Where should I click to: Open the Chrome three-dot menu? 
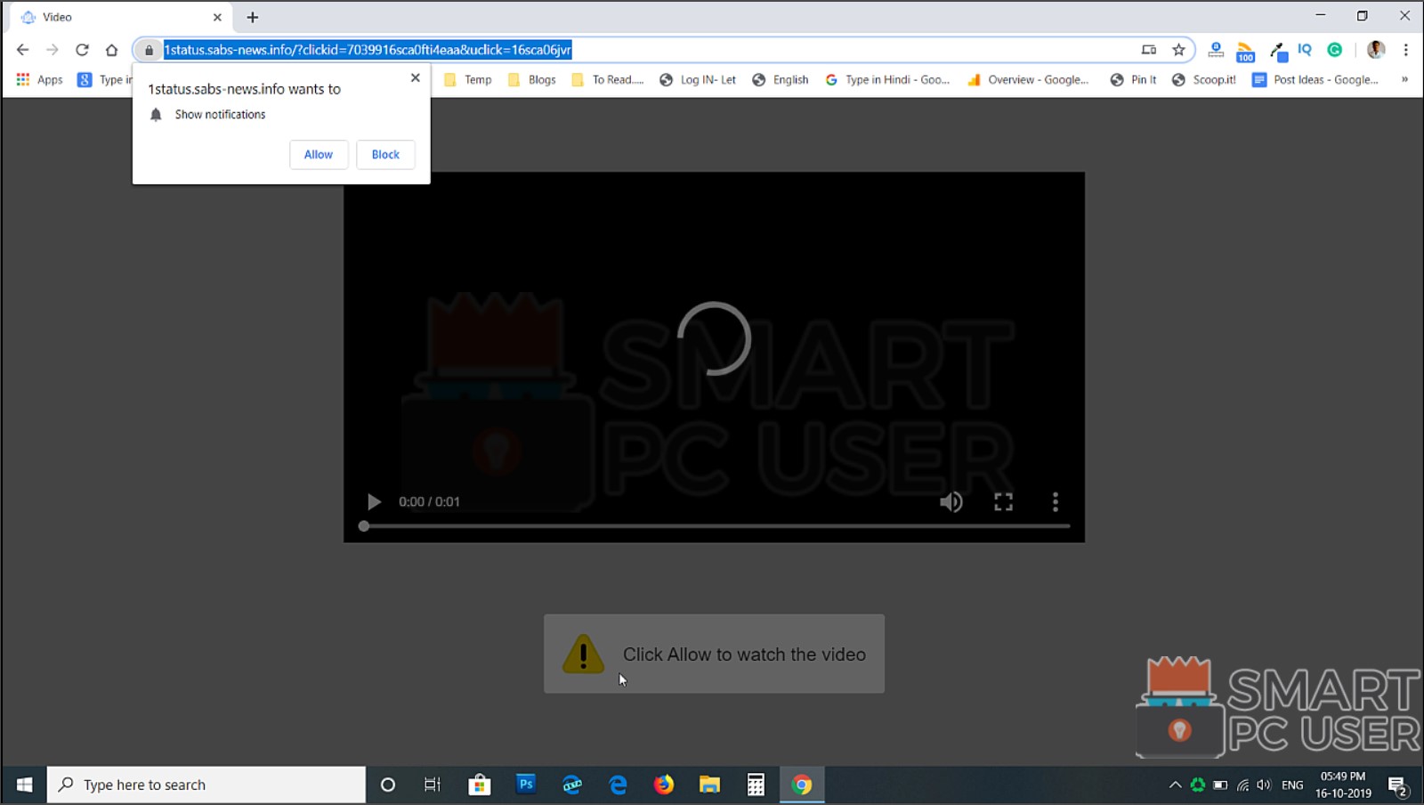click(1404, 50)
